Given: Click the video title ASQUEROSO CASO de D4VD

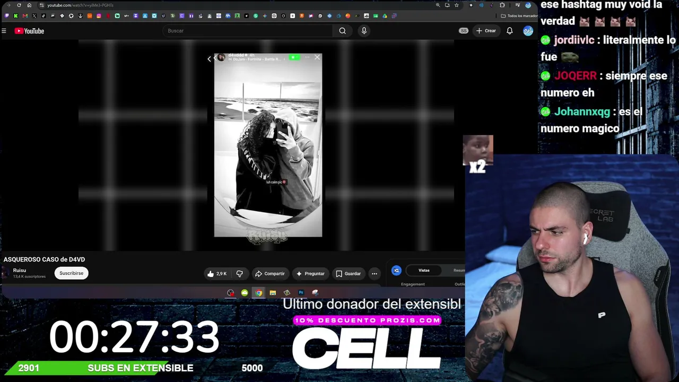Looking at the screenshot, I should (44, 259).
